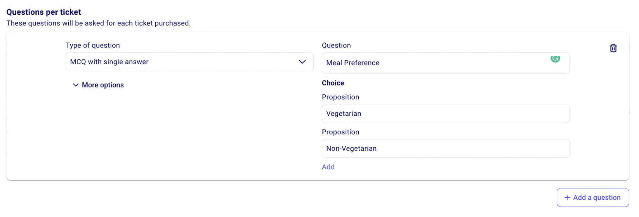Click the chevron icon left of More options
The image size is (639, 217).
coord(76,85)
